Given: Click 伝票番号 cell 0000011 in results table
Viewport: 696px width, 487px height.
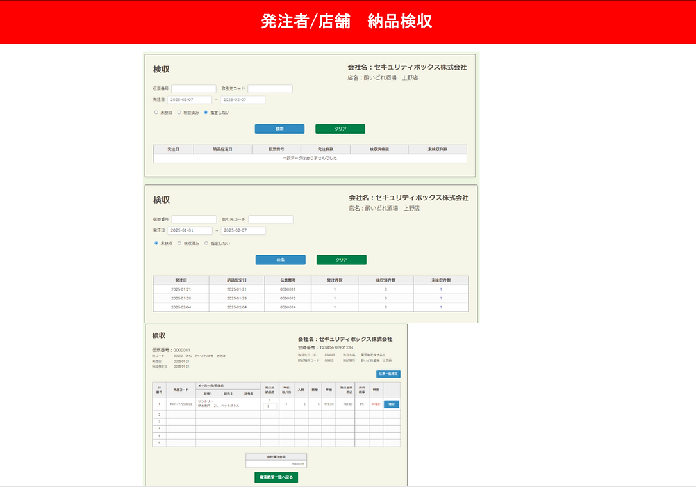Looking at the screenshot, I should (288, 289).
